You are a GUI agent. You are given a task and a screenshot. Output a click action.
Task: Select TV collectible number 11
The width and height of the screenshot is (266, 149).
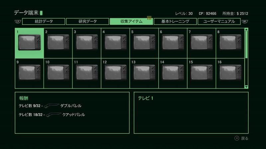[x=86, y=74]
